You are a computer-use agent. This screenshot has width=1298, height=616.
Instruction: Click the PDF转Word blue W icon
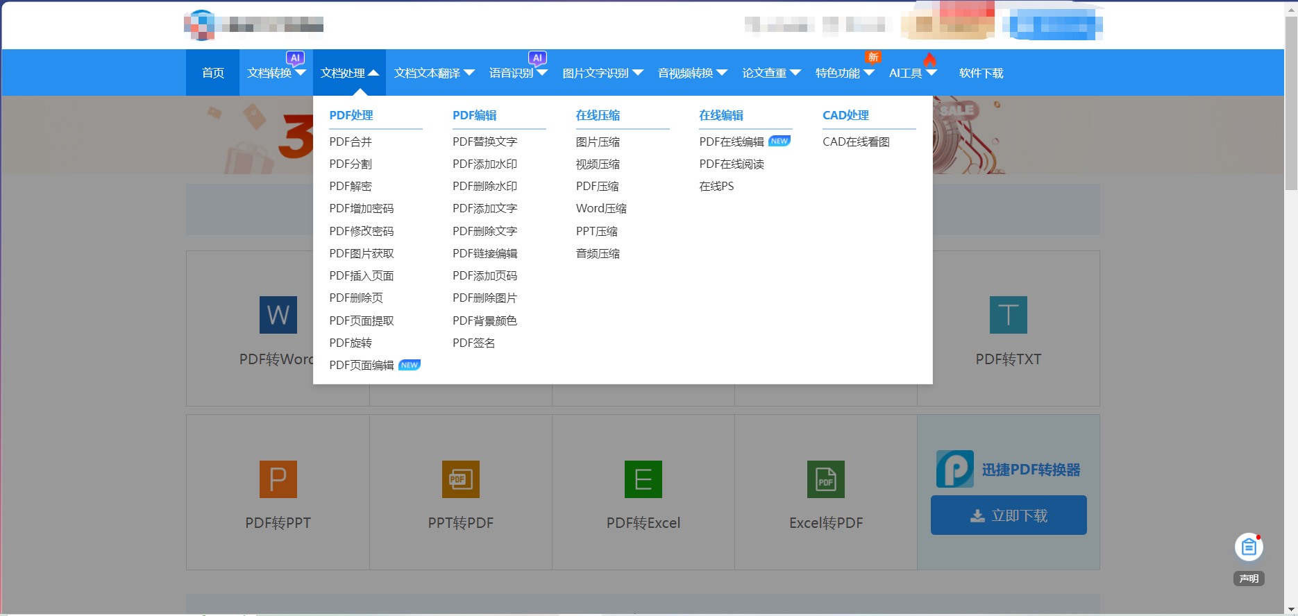tap(278, 315)
